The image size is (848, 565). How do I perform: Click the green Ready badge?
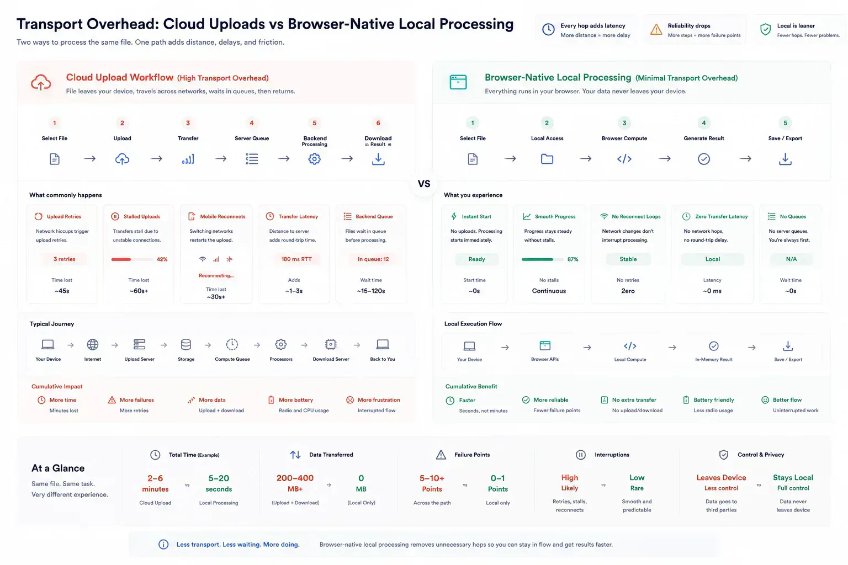coord(476,259)
